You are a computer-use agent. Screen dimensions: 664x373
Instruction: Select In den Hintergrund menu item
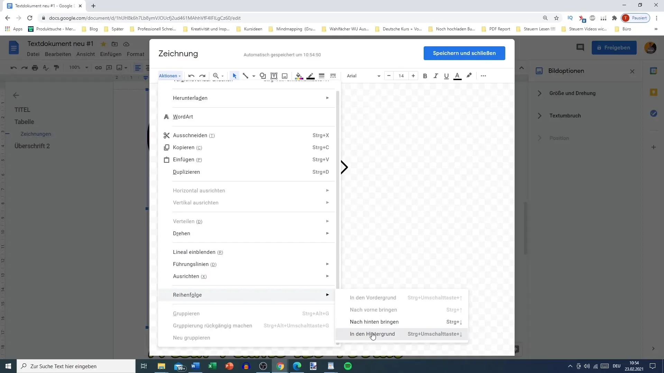click(x=372, y=334)
